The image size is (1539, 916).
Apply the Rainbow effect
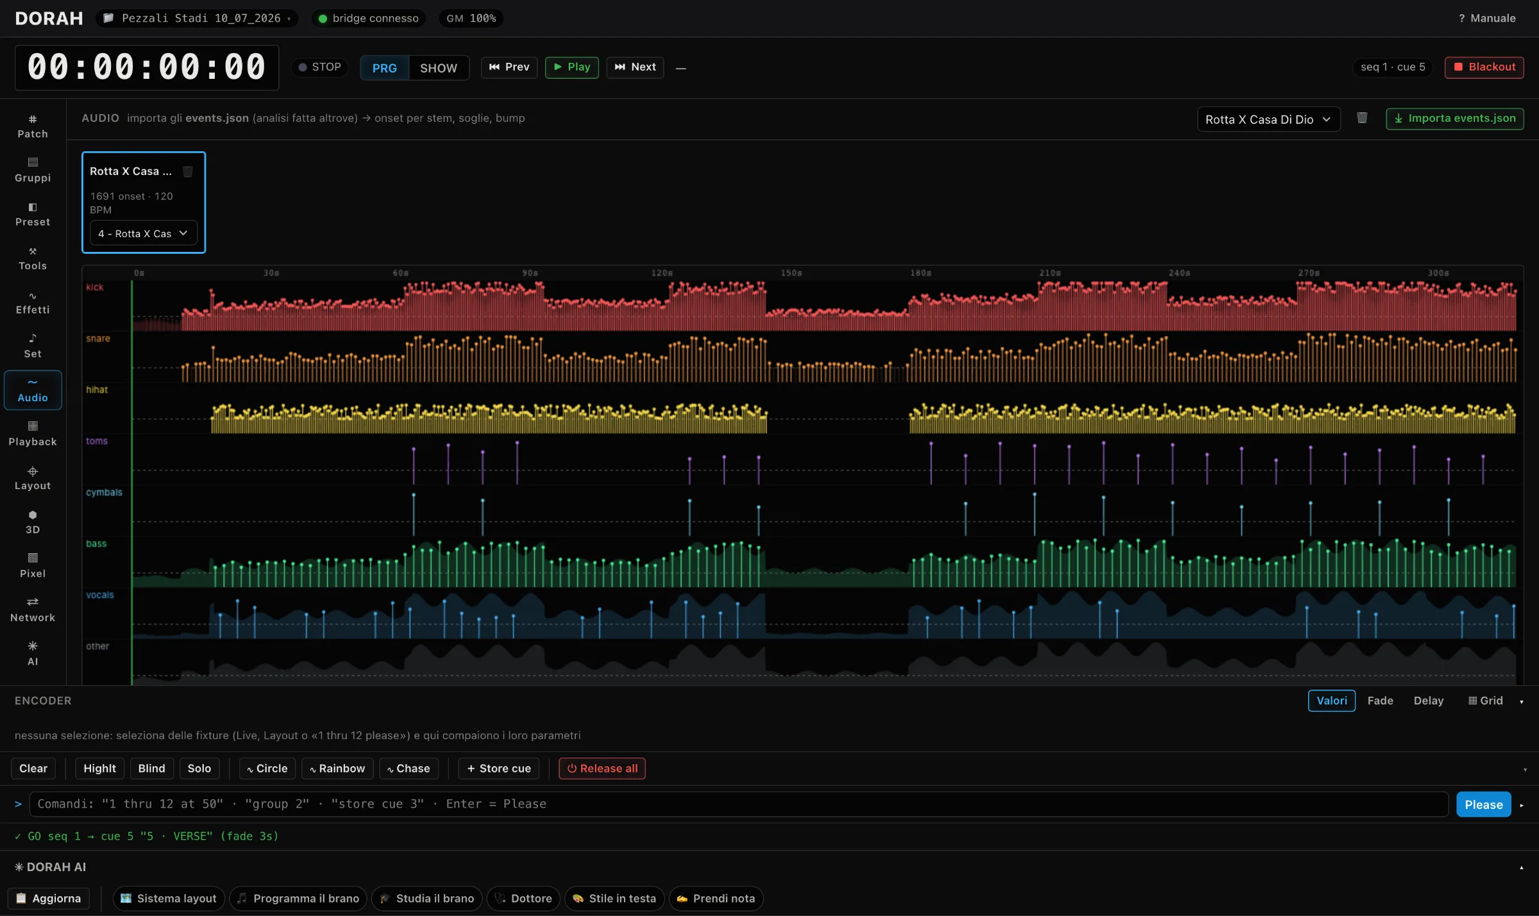(337, 769)
